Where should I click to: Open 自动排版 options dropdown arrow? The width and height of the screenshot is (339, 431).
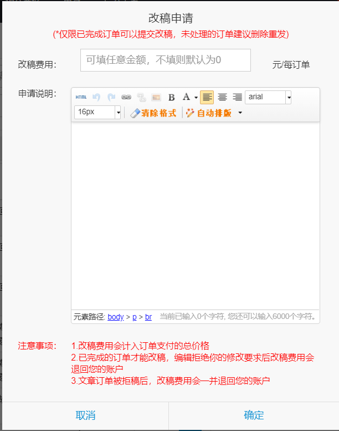click(240, 113)
